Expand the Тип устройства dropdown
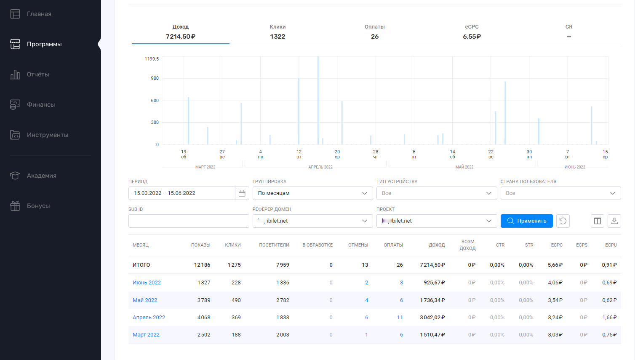 [436, 193]
